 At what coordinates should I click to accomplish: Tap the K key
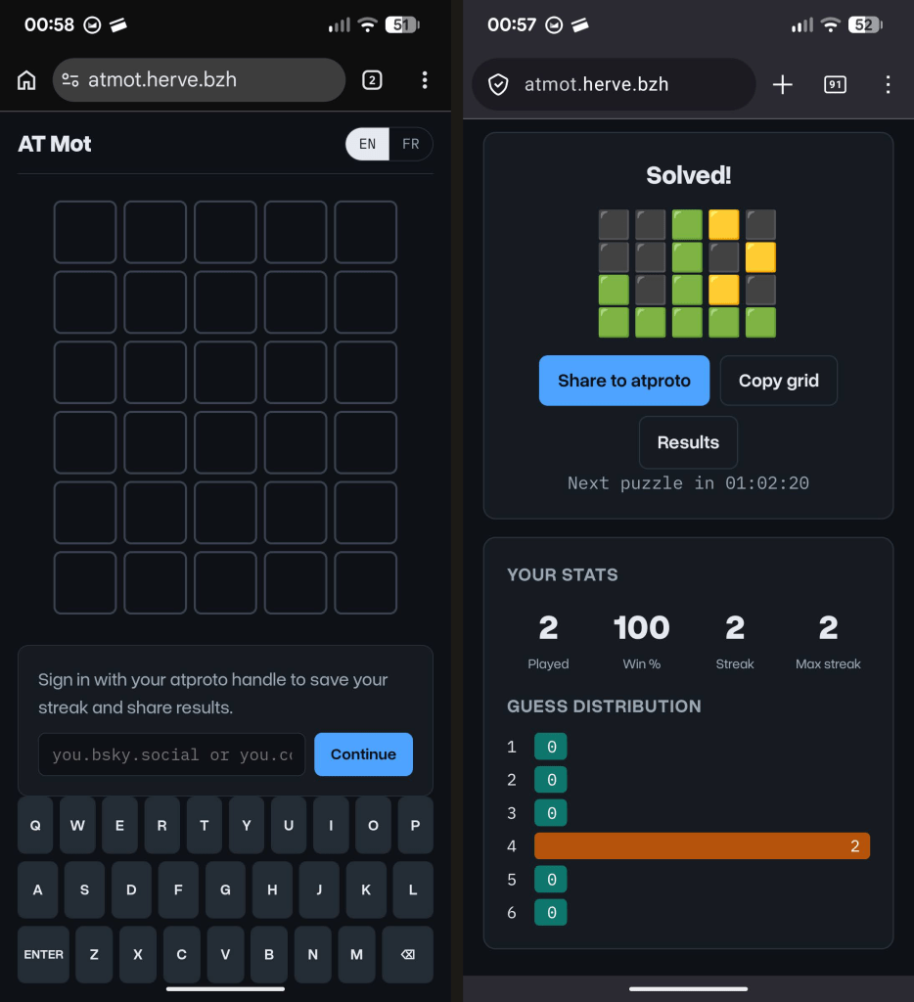tap(366, 889)
